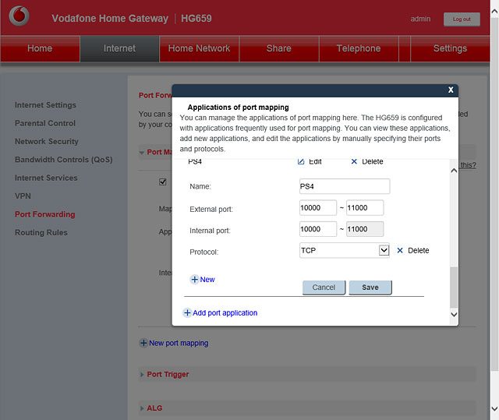Click Internal port start field 10000
Viewport: 499px width, 420px height.
click(318, 229)
